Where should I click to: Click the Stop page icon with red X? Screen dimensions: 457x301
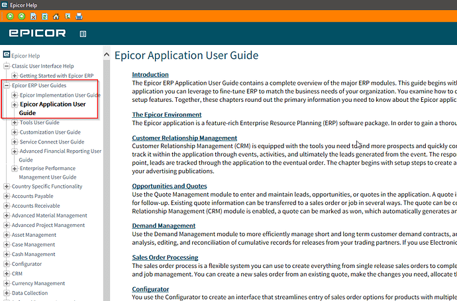pos(34,17)
